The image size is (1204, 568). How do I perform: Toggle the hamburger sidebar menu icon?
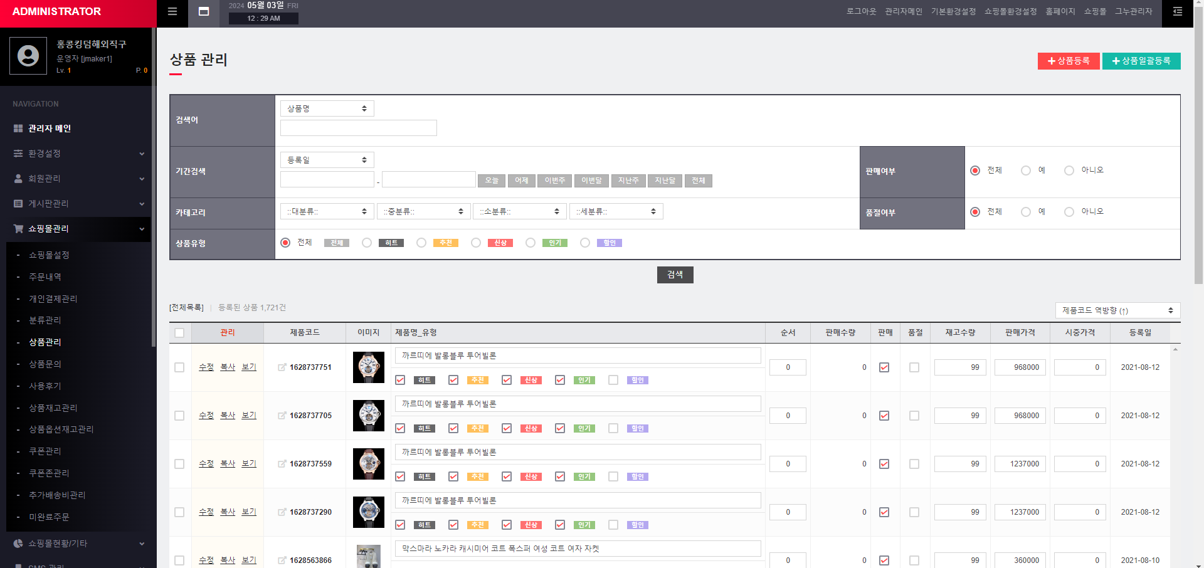172,11
